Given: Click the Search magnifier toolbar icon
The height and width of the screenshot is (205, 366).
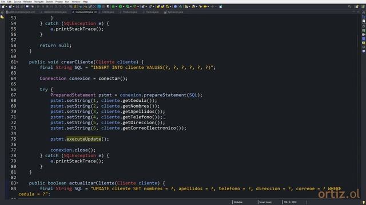Looking at the screenshot, I should coord(167,6).
